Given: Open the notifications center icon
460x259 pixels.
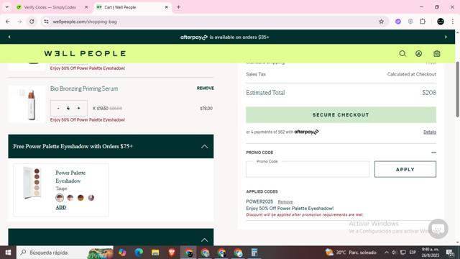Looking at the screenshot, I should tap(450, 253).
